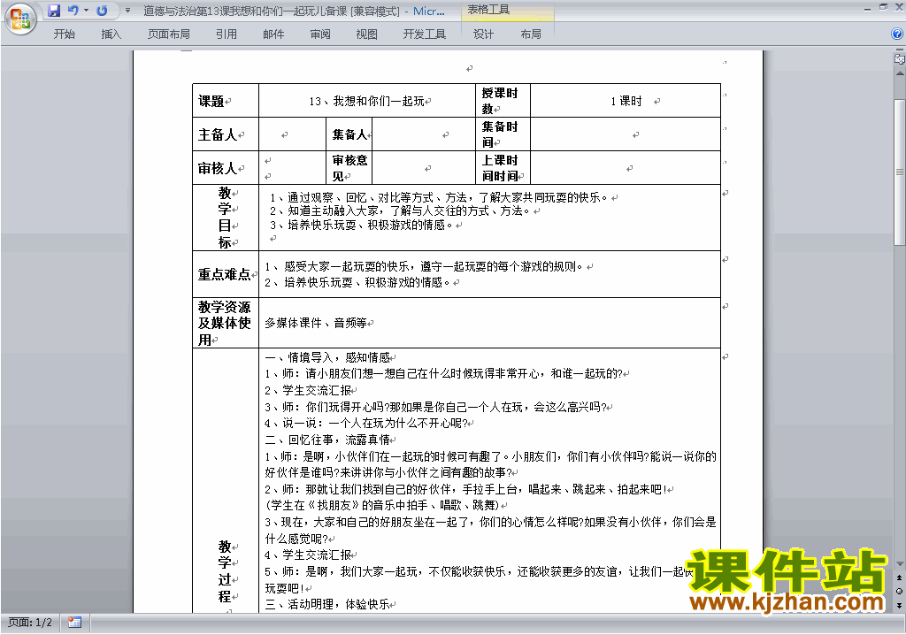Viewport: 906px width, 635px height.
Task: Click the empty cell next to 集备时间
Action: pyautogui.click(x=626, y=134)
